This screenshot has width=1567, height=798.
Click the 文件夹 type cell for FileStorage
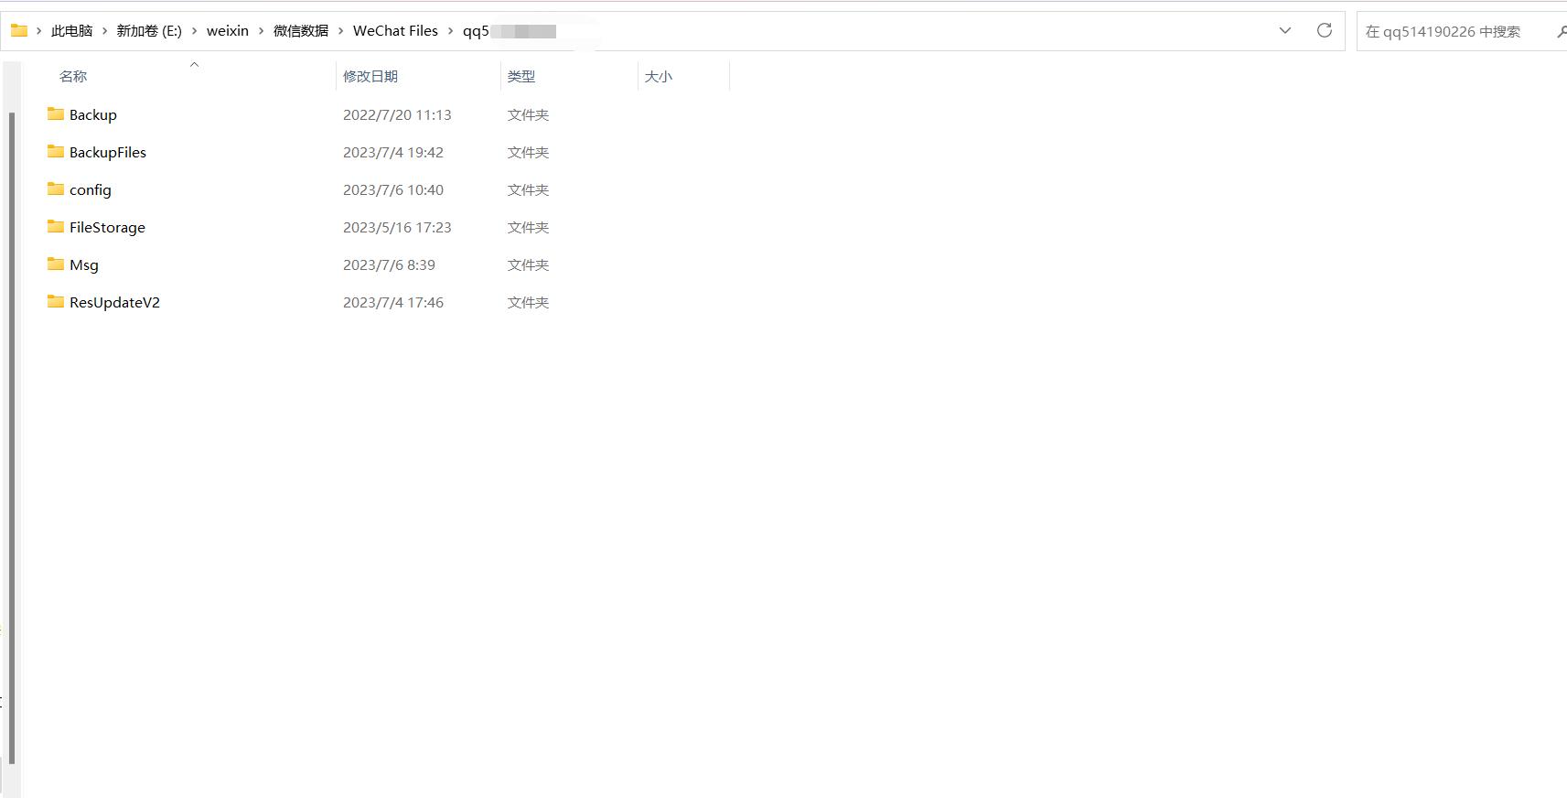pos(528,228)
